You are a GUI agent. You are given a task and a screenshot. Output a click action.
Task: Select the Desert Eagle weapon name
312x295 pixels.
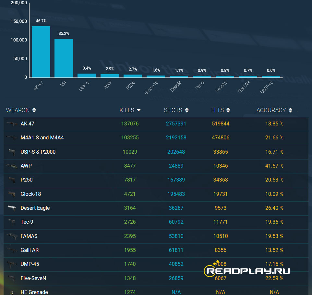point(35,208)
